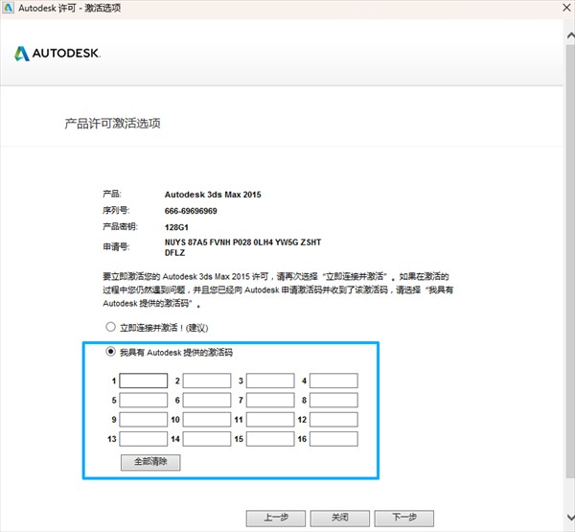Click activation code box number 16
This screenshot has width=575, height=532.
(333, 439)
